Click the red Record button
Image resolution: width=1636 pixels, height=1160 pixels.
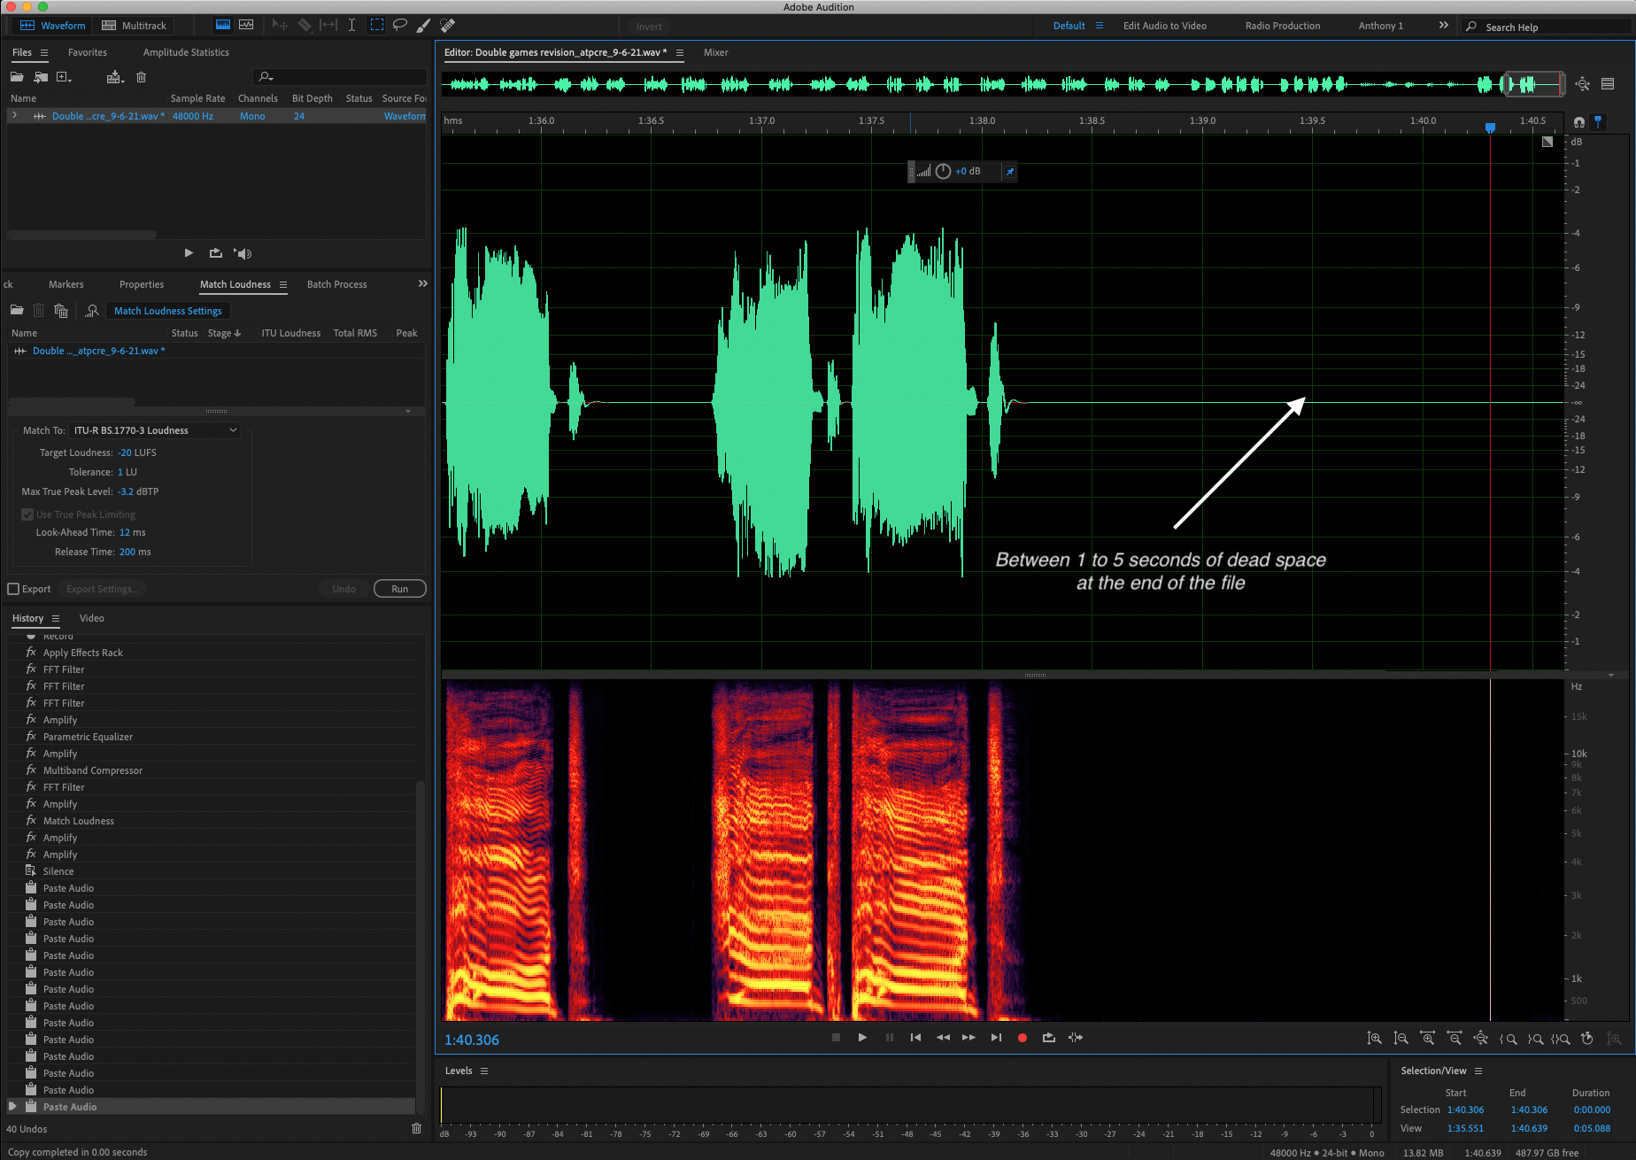1023,1038
